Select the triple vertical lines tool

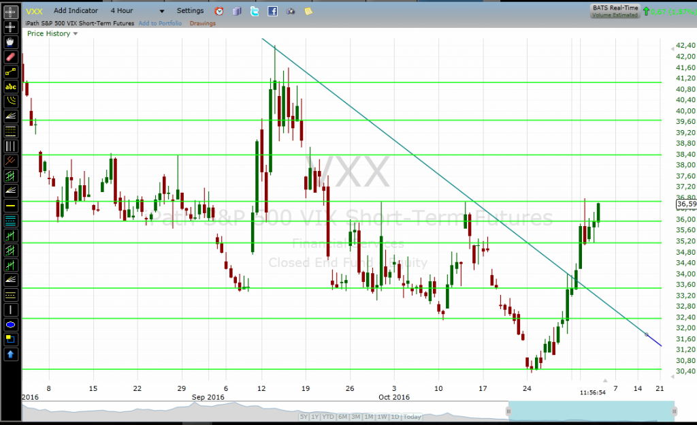click(11, 146)
